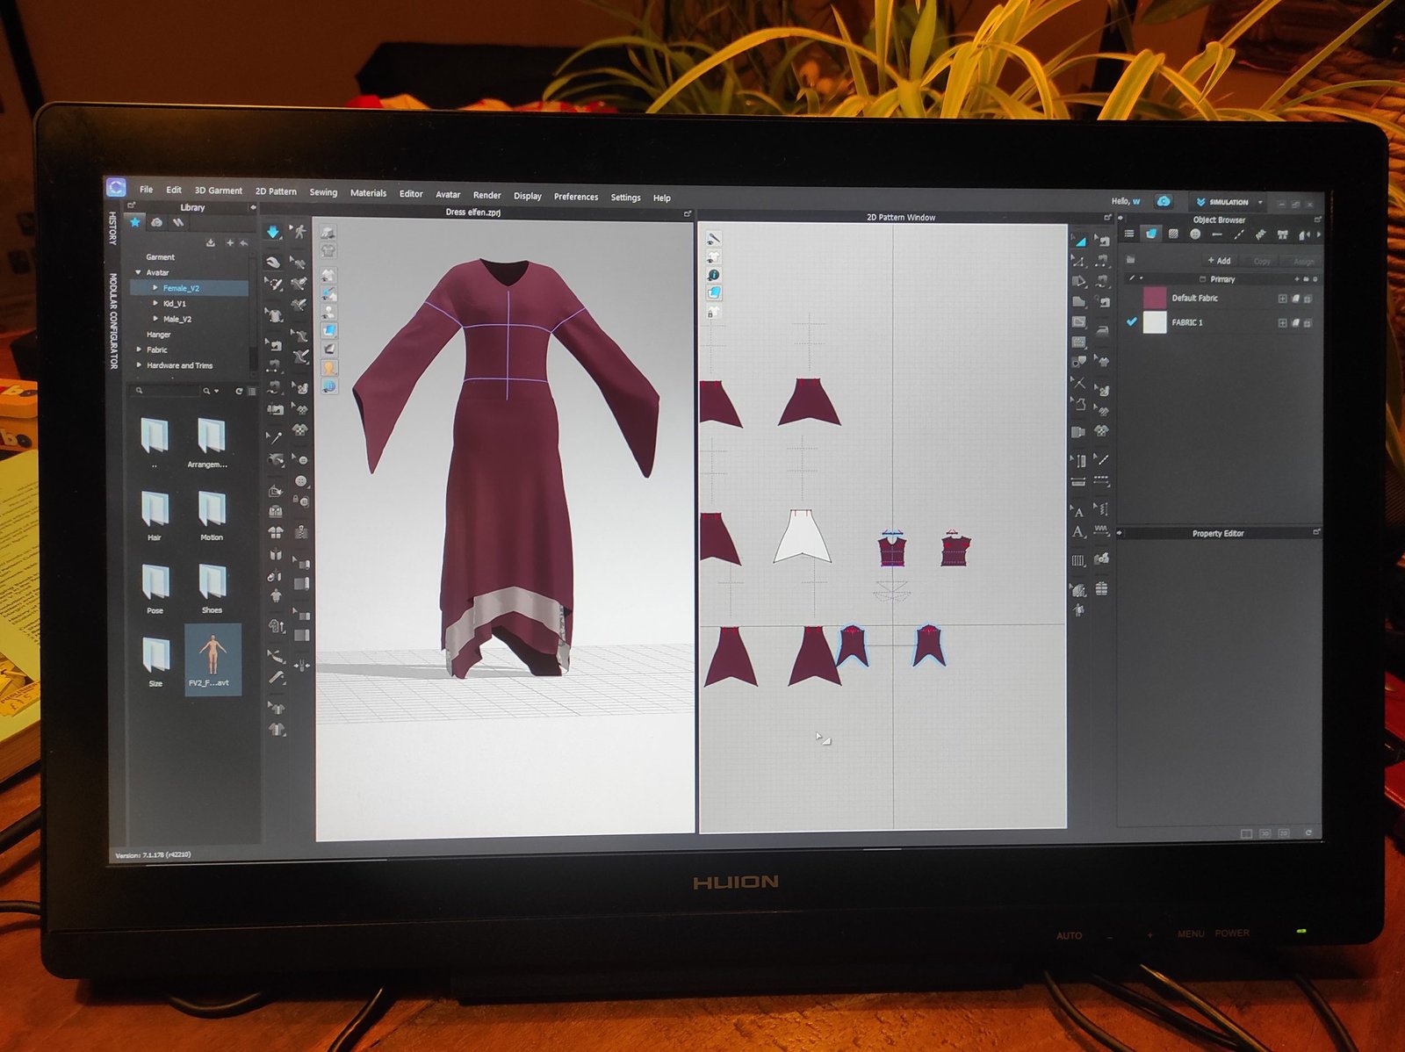Collapse the Avatar tree node

pos(139,272)
